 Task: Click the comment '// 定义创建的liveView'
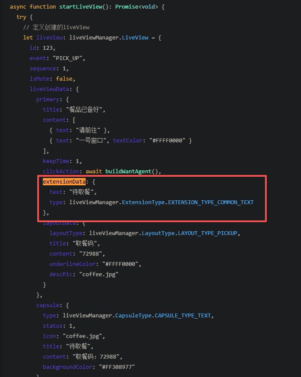pos(56,27)
